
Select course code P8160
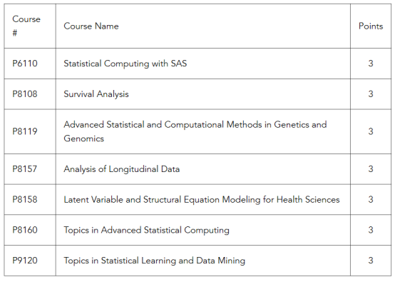[25, 230]
